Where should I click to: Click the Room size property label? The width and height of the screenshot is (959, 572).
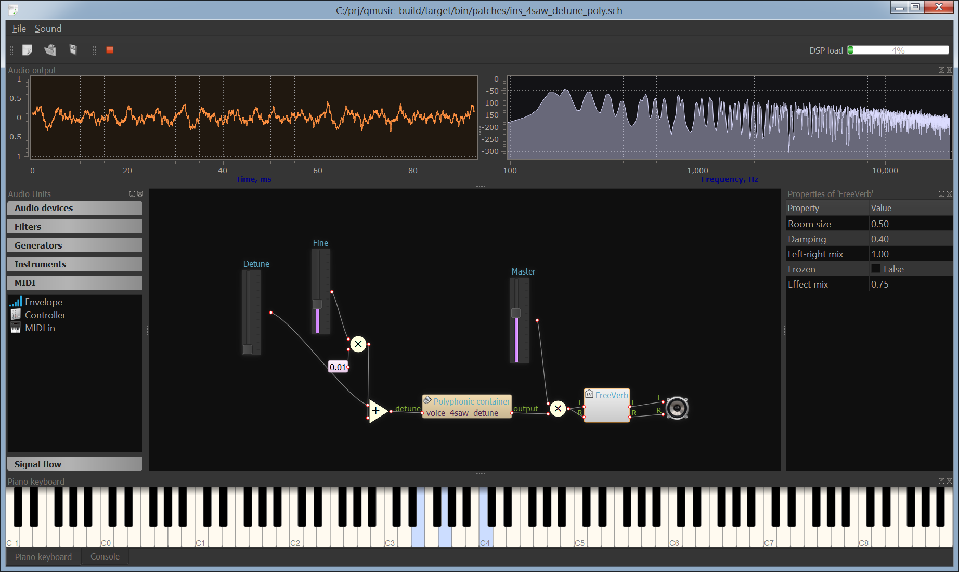[x=809, y=224]
